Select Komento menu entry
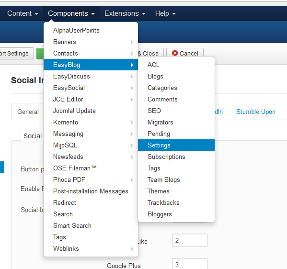Screen dimensions: 287x269 (x=91, y=123)
